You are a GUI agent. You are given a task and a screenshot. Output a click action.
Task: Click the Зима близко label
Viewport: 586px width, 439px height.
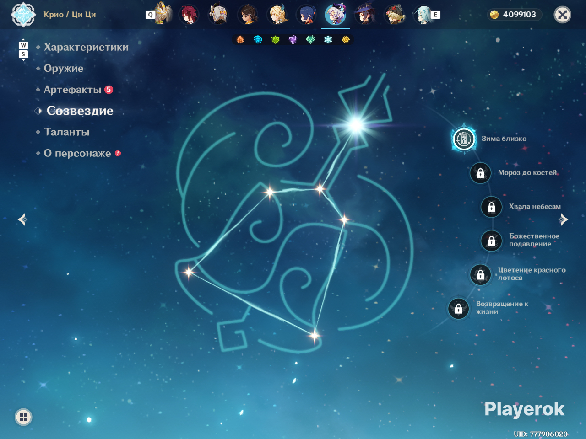click(504, 139)
